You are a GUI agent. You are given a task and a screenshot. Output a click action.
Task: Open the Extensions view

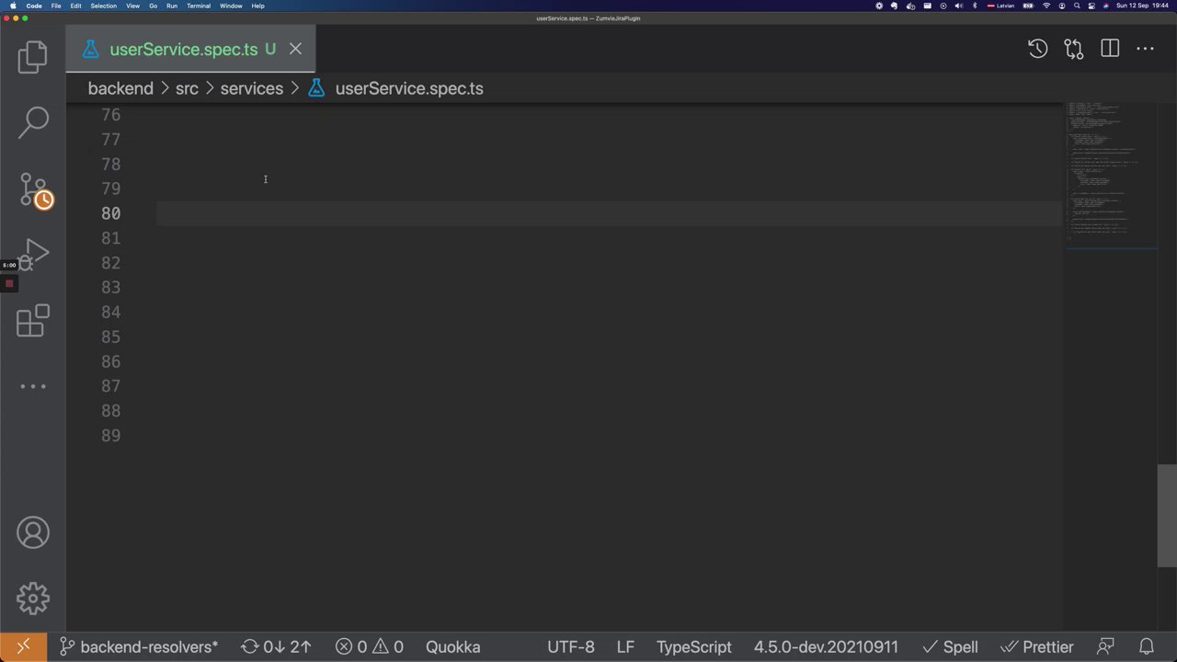coord(32,321)
